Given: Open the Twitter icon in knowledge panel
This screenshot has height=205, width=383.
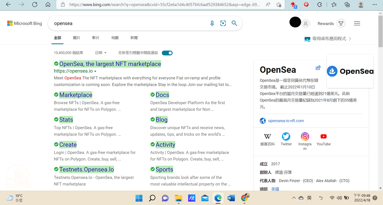Looking at the screenshot, I should point(286,137).
